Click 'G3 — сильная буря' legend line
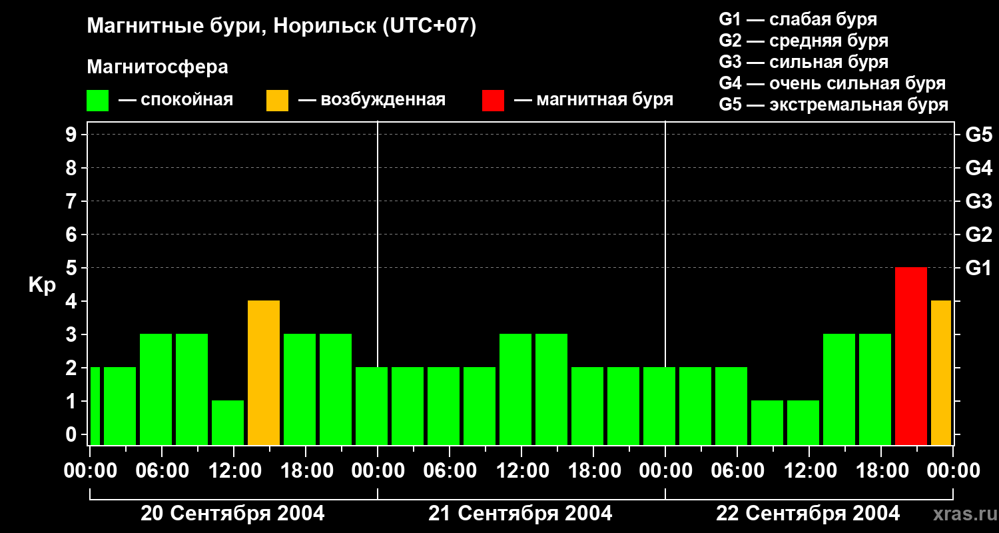Screen dimensions: 999x533 [x=804, y=62]
